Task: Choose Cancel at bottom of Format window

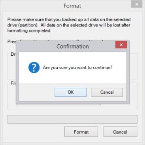Action: pyautogui.click(x=120, y=132)
